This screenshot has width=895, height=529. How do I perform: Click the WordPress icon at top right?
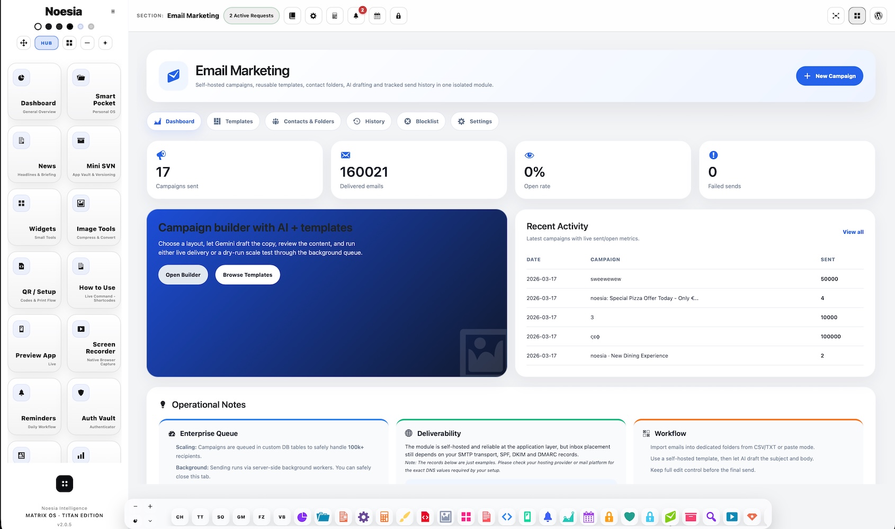pyautogui.click(x=878, y=16)
